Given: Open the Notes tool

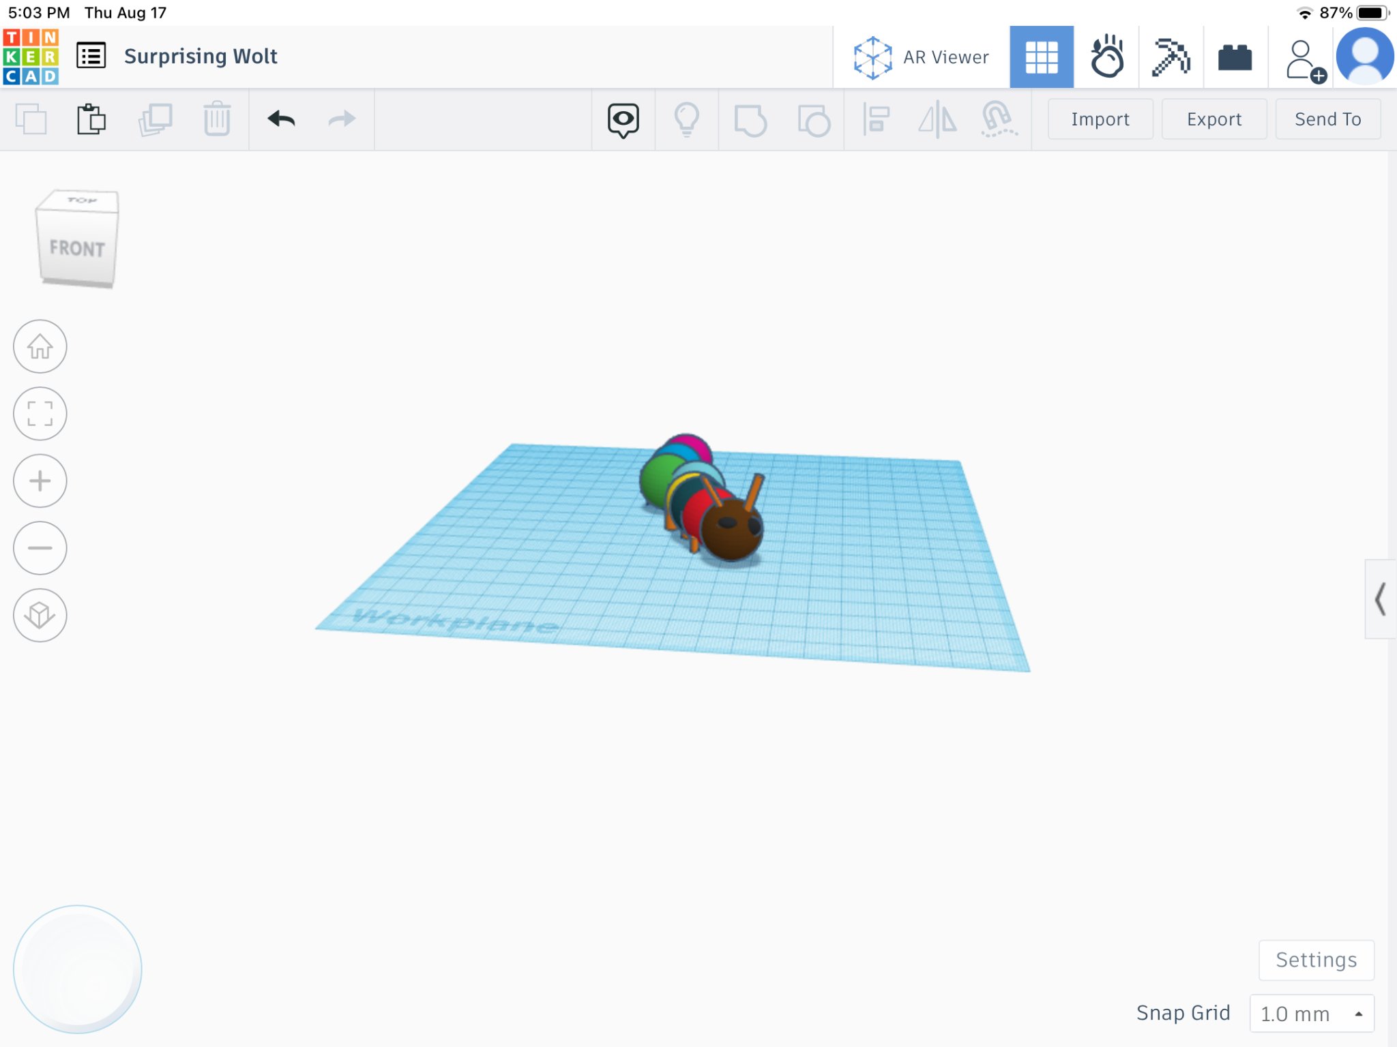Looking at the screenshot, I should [x=621, y=119].
